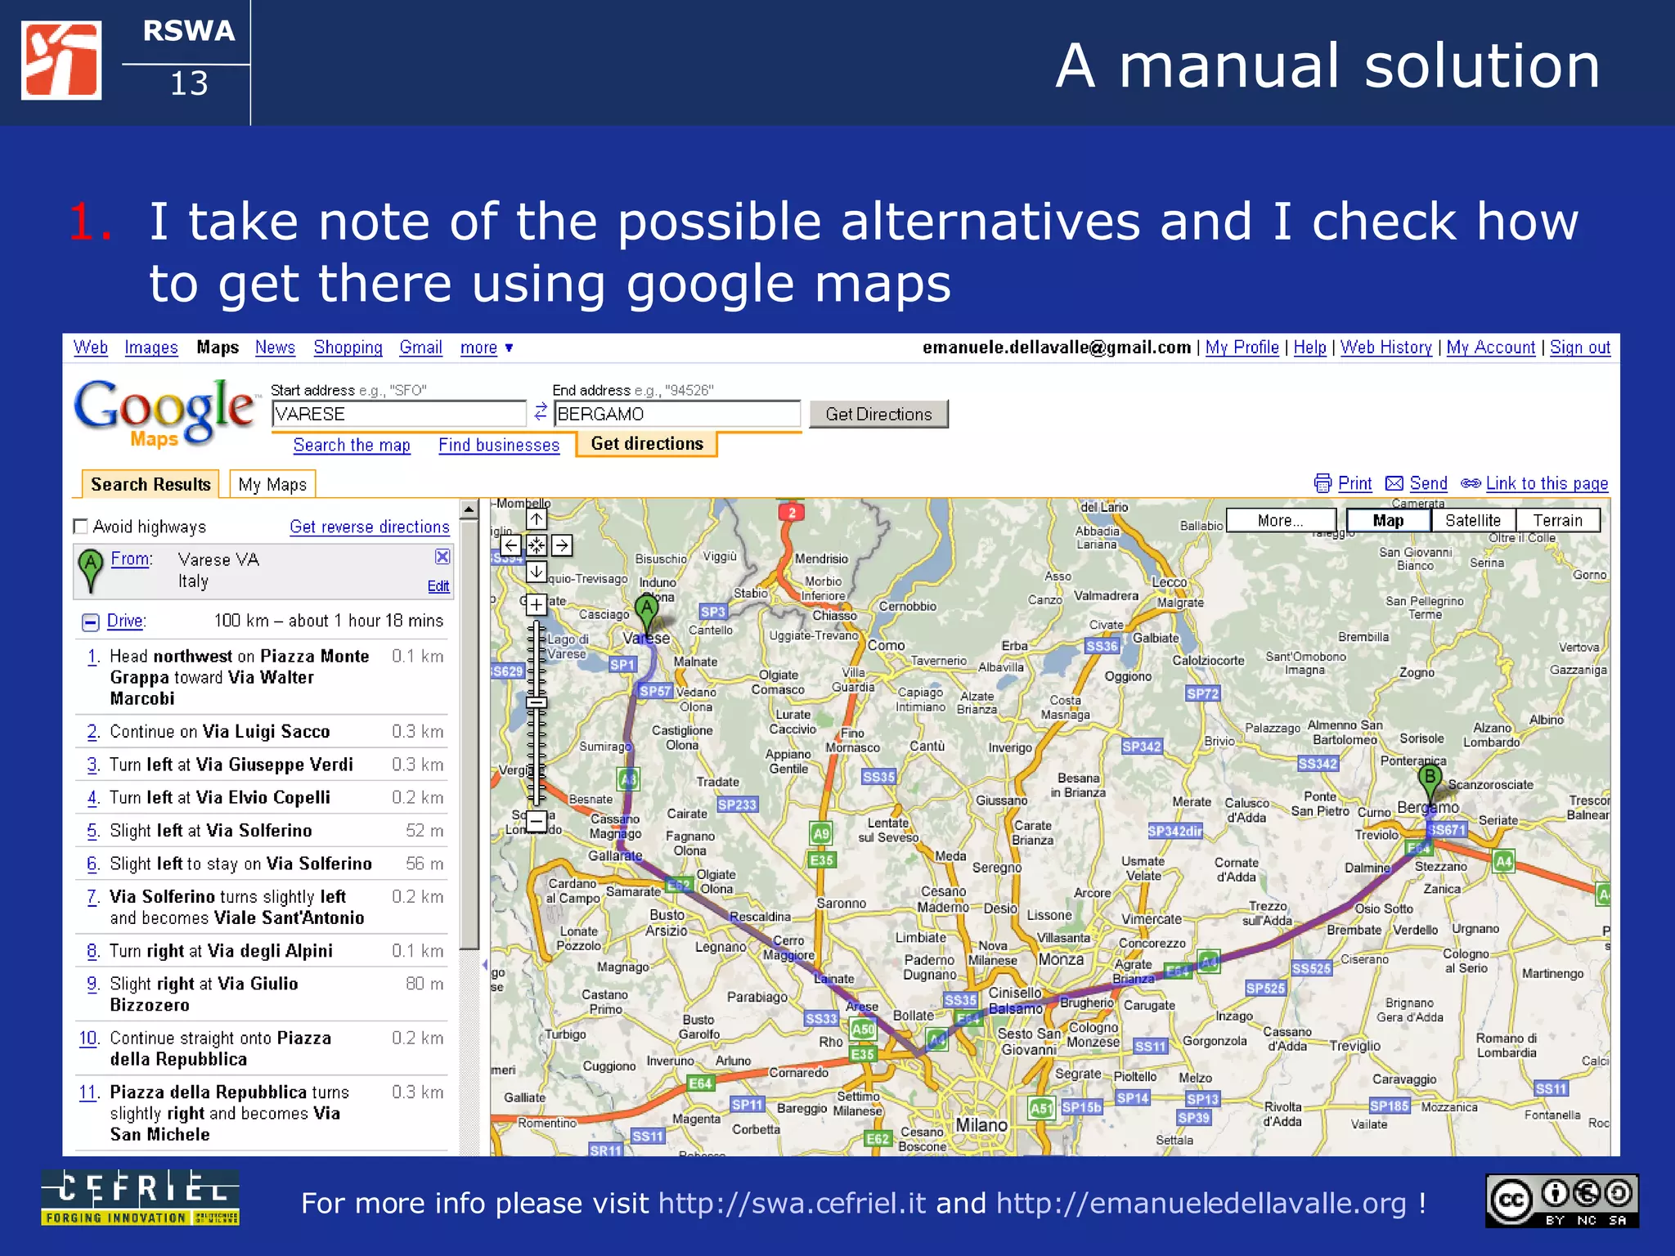Click the Edit link for start address
Screen dimensions: 1675x1256
click(x=438, y=586)
